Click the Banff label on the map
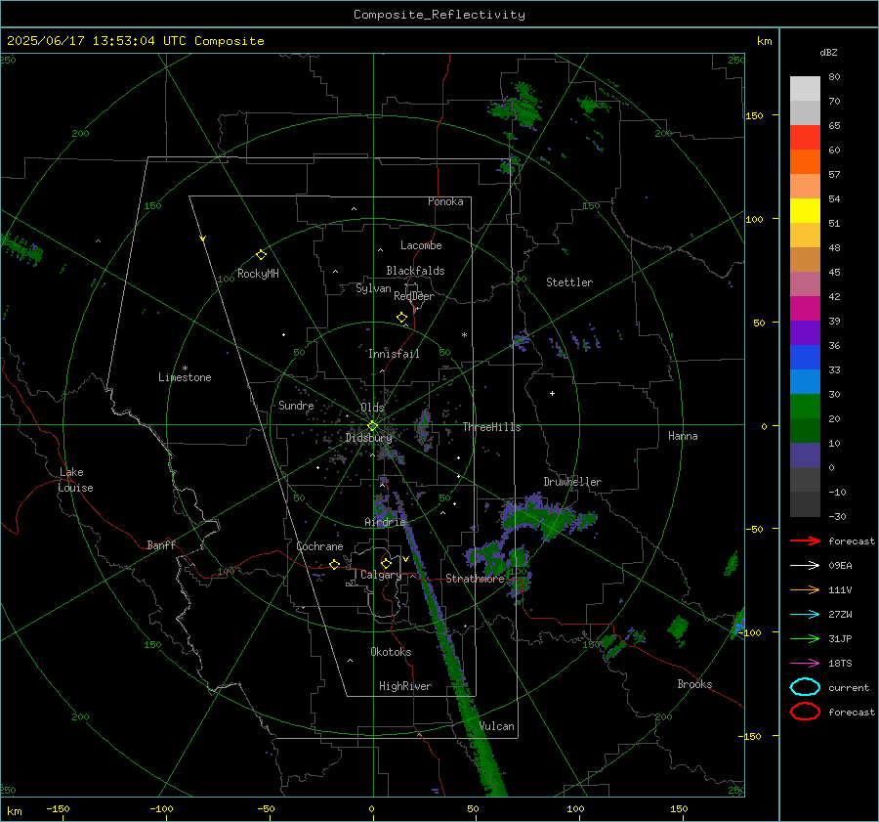Viewport: 879px width, 822px height. (161, 544)
